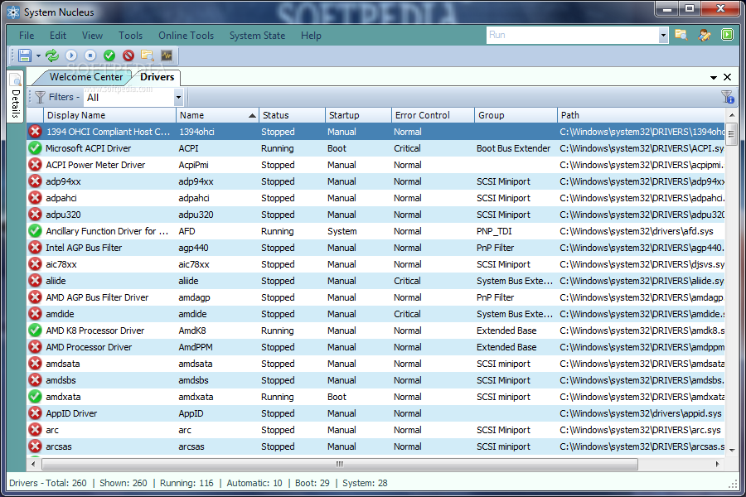Click green status icon for Microsoft ACPI Driver
The height and width of the screenshot is (497, 746).
35,148
